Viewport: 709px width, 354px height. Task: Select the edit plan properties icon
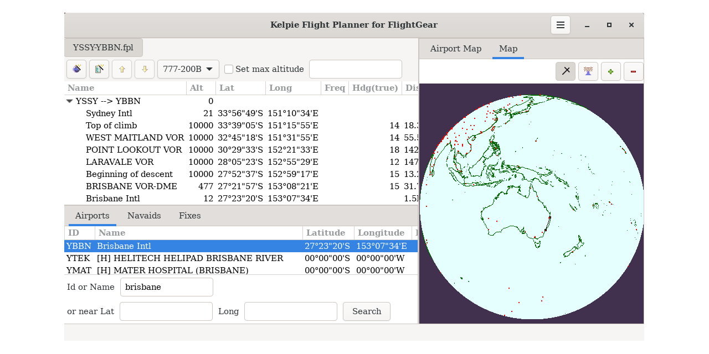[99, 69]
